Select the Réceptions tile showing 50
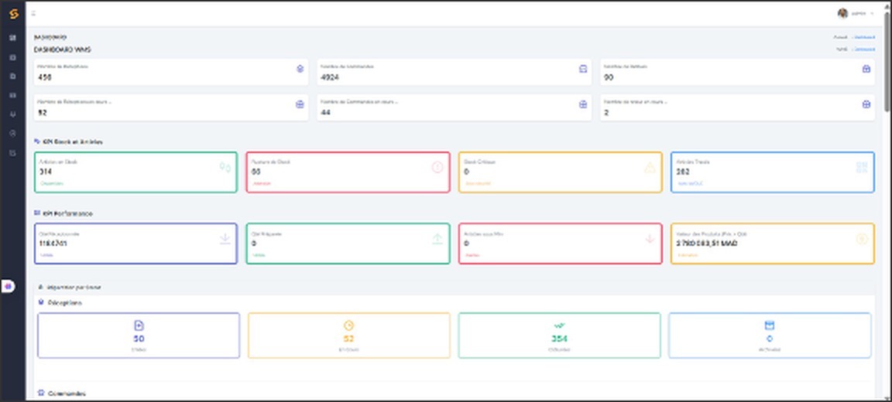 (139, 336)
